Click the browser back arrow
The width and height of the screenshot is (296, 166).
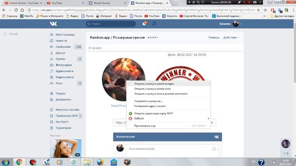click(4, 10)
